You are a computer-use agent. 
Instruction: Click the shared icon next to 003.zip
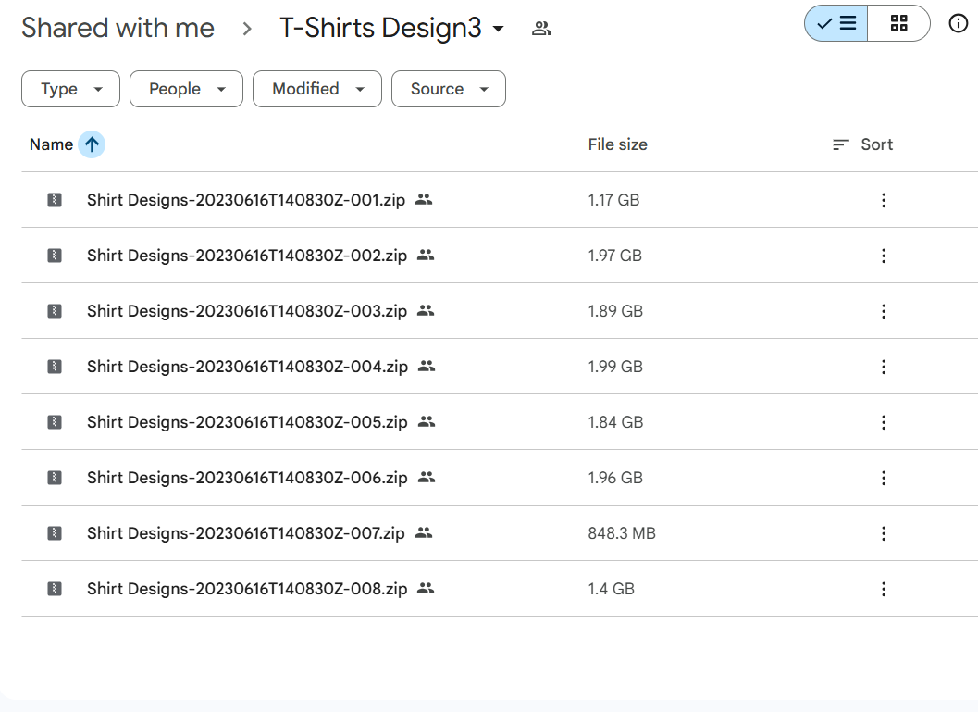426,311
